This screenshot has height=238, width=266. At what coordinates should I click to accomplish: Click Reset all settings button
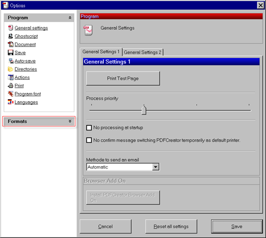[171, 227]
